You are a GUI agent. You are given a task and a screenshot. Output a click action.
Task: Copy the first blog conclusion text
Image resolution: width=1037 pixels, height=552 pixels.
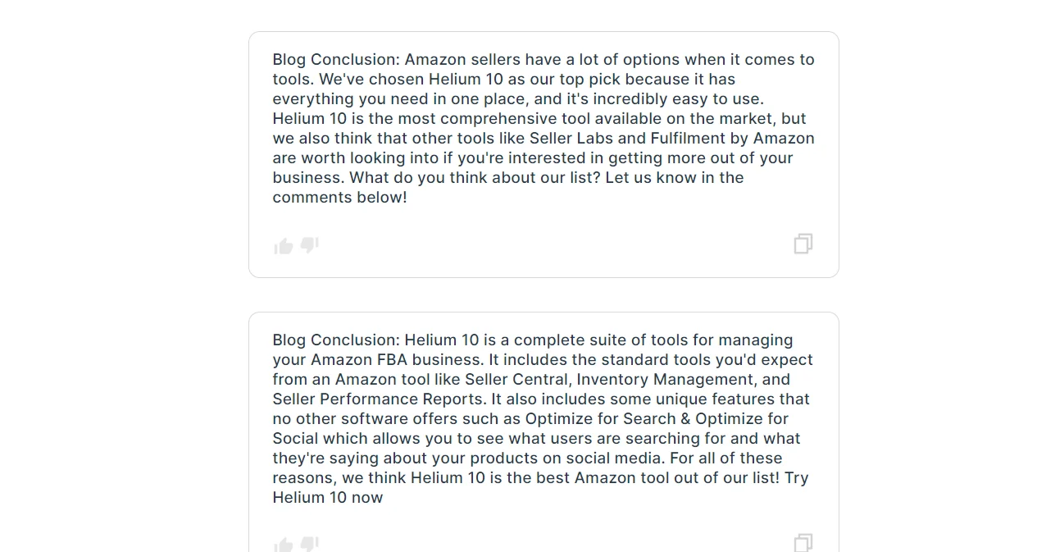tap(803, 244)
